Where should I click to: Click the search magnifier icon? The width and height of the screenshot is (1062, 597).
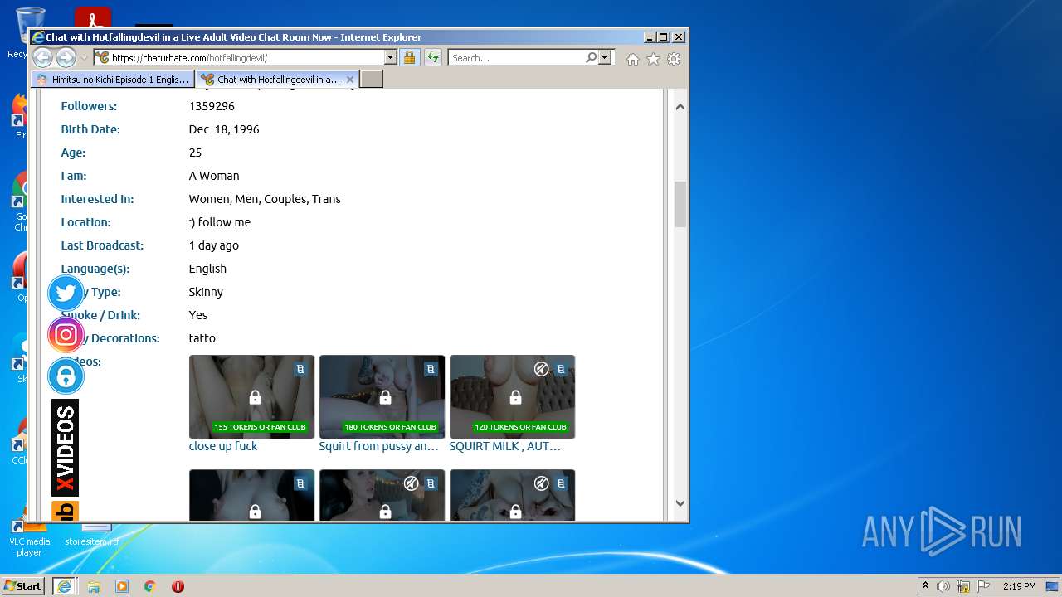pyautogui.click(x=591, y=58)
